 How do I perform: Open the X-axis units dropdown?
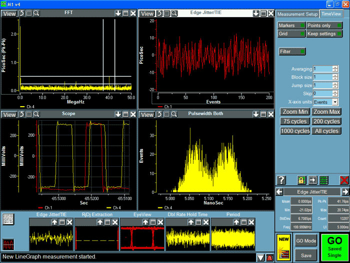335,102
